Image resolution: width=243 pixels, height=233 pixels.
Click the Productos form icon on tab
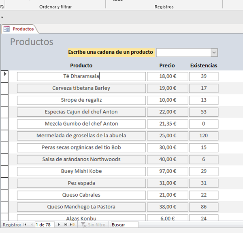7,29
